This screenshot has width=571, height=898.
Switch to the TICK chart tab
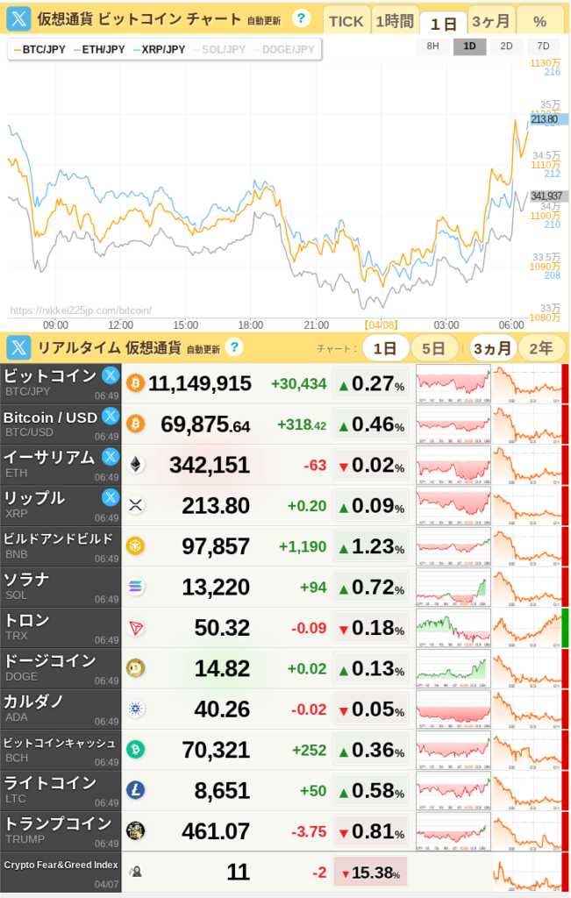point(346,22)
